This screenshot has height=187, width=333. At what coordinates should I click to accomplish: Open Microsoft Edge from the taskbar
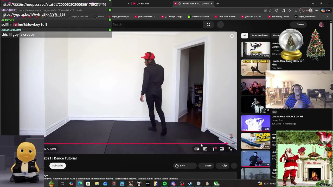[80, 184]
